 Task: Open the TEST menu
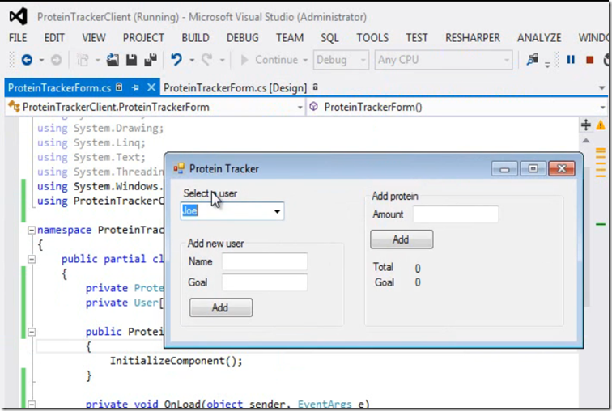417,38
